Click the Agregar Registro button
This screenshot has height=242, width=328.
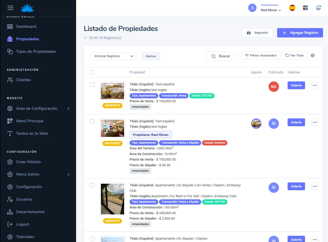300,33
